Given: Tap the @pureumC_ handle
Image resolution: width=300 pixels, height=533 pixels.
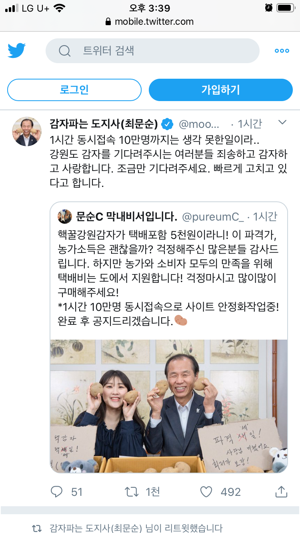Looking at the screenshot, I should coord(213,217).
